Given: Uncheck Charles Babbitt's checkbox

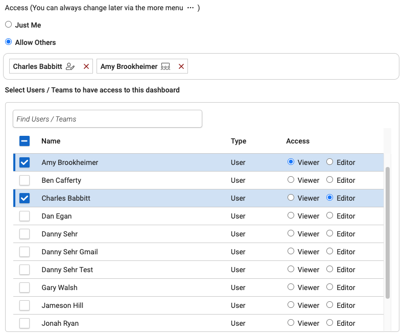Looking at the screenshot, I should [x=25, y=198].
